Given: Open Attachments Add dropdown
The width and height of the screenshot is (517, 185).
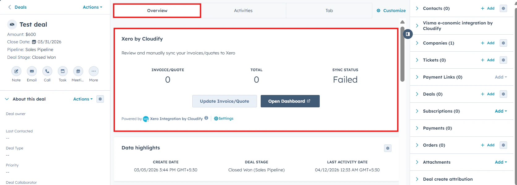Looking at the screenshot, I should tap(501, 162).
